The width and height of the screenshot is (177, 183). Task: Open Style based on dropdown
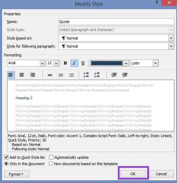[171, 38]
